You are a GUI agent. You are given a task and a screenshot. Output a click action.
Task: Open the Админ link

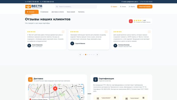click(114, 7)
